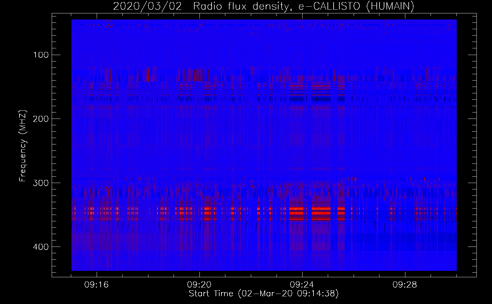Select the Start Time axis label text

click(x=264, y=294)
